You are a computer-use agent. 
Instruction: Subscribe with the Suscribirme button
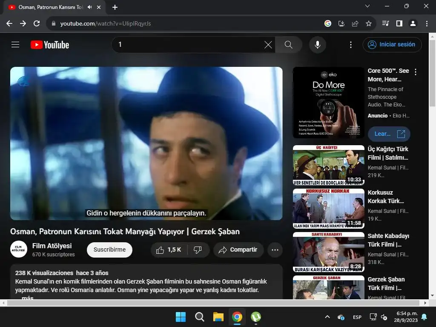click(x=109, y=250)
